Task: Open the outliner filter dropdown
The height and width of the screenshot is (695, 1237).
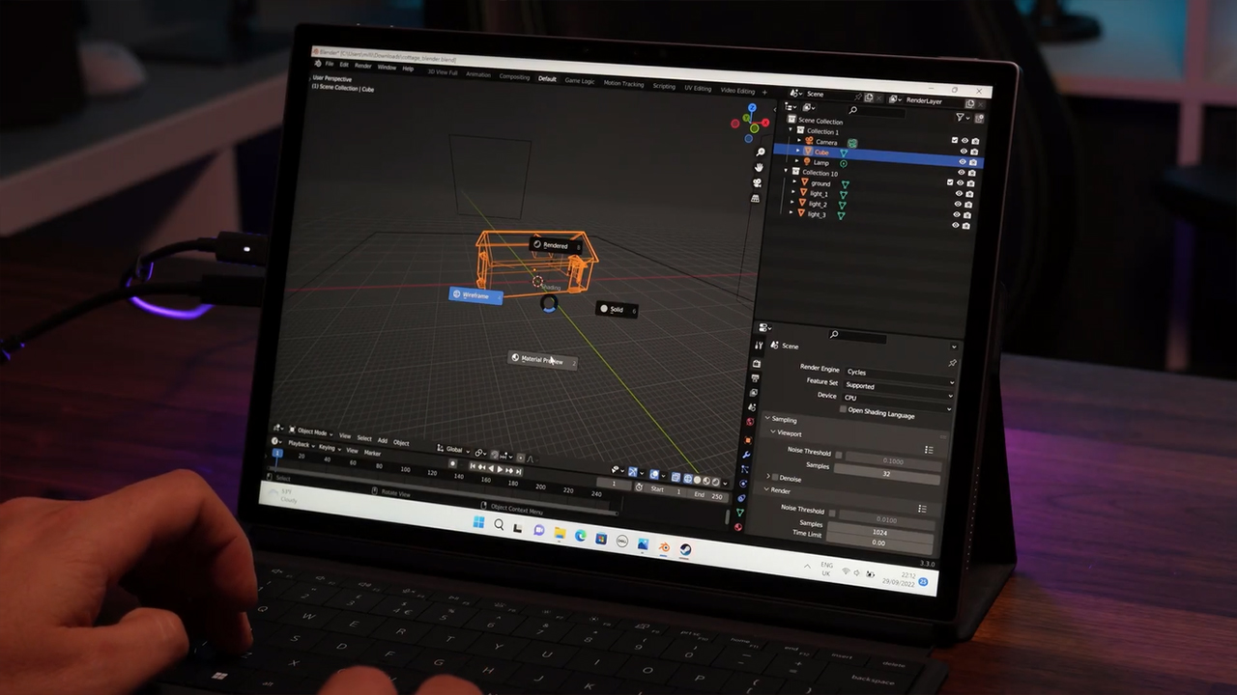Action: 964,117
